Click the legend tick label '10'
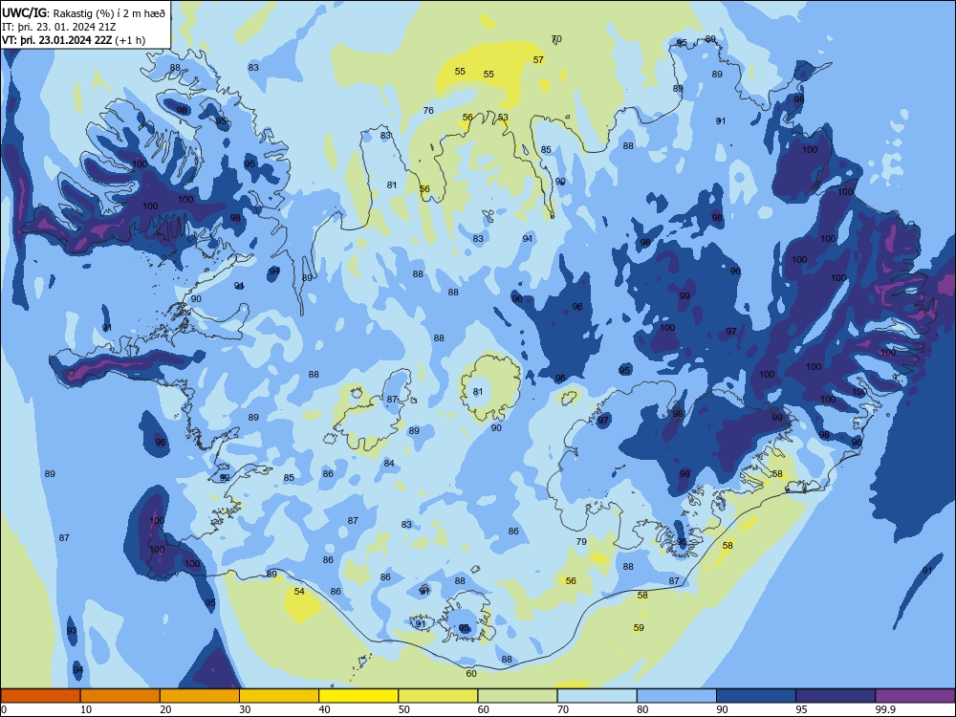 point(86,709)
